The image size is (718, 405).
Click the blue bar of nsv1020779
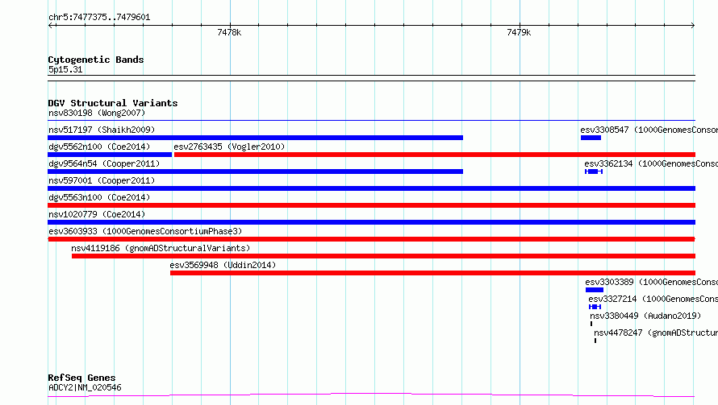coord(372,222)
